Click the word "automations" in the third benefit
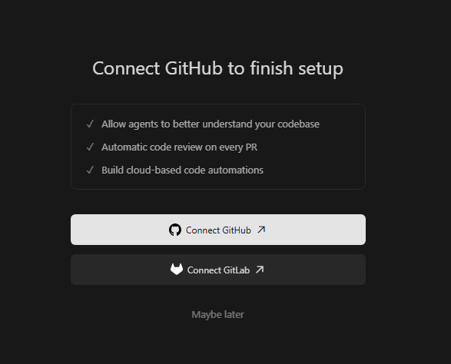The image size is (451, 364). (236, 170)
